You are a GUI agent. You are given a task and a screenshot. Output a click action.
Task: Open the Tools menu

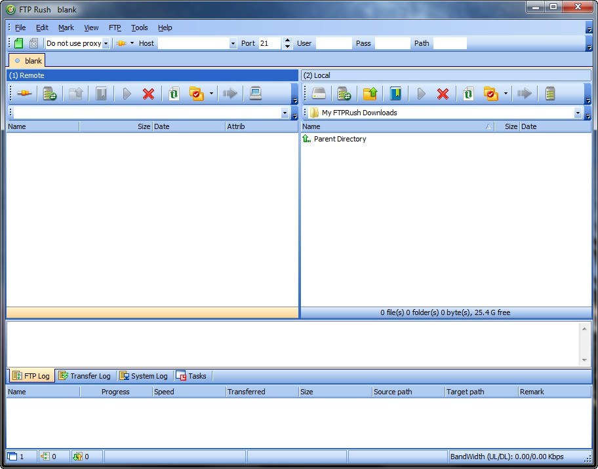pyautogui.click(x=139, y=28)
